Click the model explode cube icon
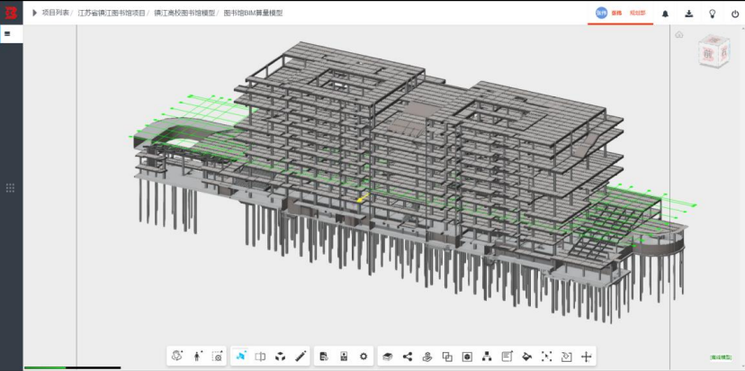745x371 pixels. (281, 356)
